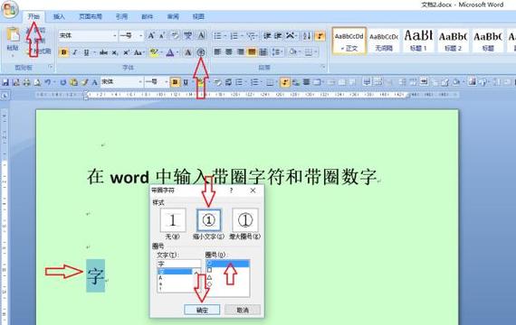Click the Strikethrough abc icon
516x325 pixels.
point(104,52)
